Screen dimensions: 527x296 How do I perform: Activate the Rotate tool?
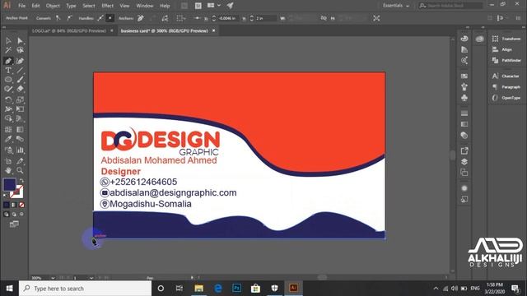[x=8, y=99]
